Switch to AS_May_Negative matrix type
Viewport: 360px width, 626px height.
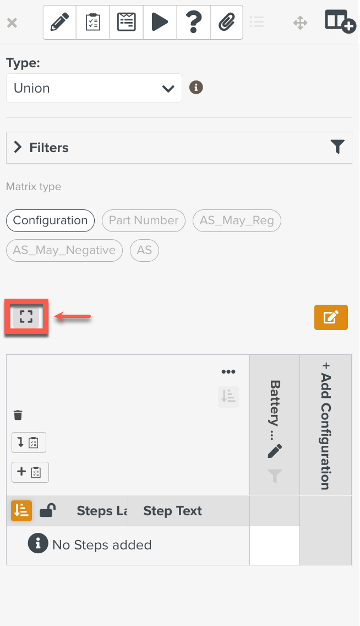coord(64,250)
